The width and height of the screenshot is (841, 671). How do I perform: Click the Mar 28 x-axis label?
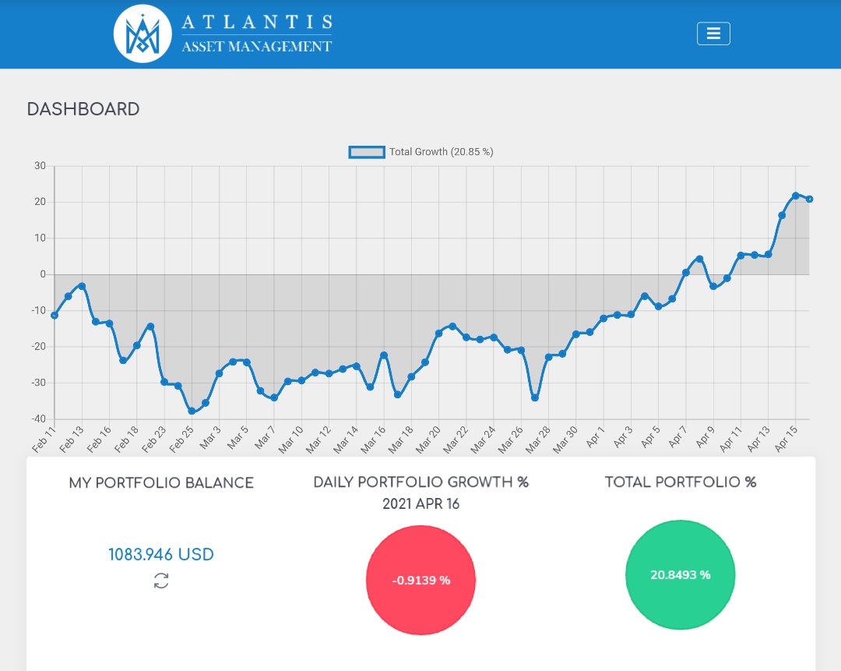tap(538, 440)
